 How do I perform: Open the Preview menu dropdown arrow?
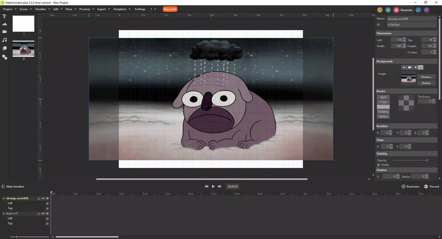point(93,9)
